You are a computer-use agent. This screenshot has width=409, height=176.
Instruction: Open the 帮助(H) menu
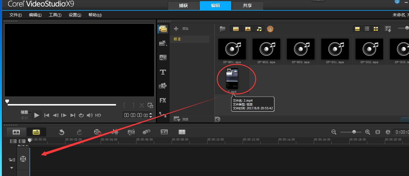[x=95, y=15]
